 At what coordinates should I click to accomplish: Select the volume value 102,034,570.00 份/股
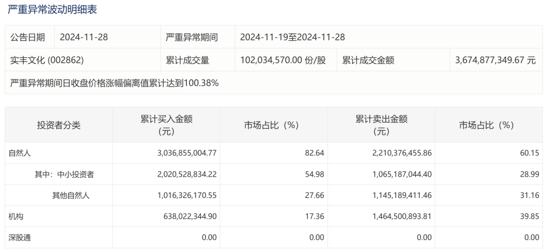click(283, 60)
